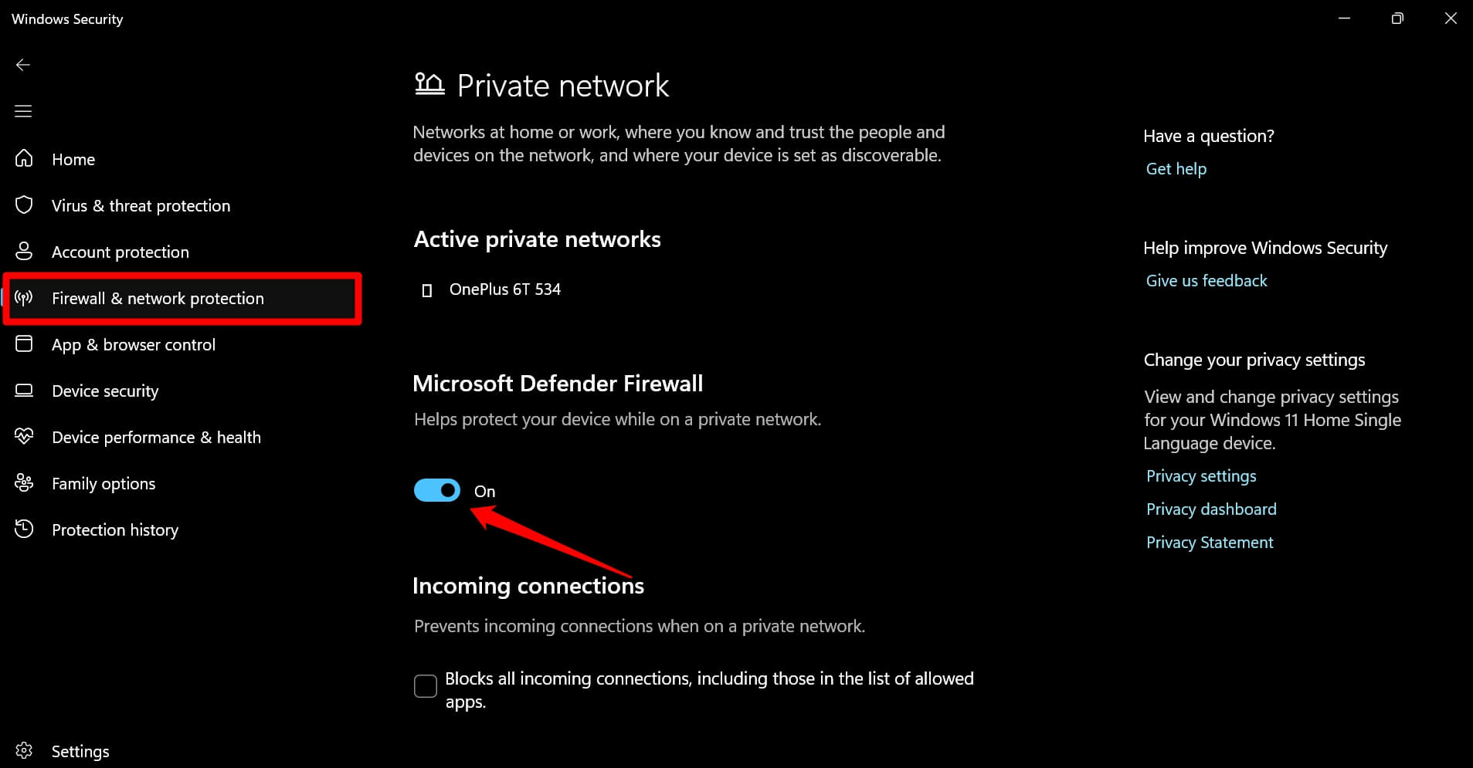
Task: Select the OnePlus 6T 534 active network
Action: (x=505, y=289)
